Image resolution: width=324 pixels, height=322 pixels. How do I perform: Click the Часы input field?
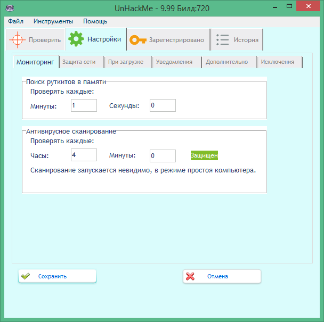coord(84,155)
